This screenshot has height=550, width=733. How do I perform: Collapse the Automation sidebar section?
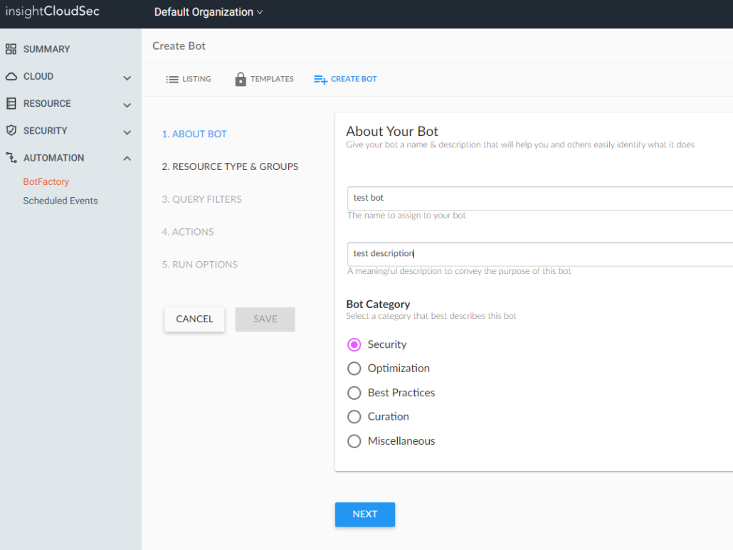pos(127,157)
